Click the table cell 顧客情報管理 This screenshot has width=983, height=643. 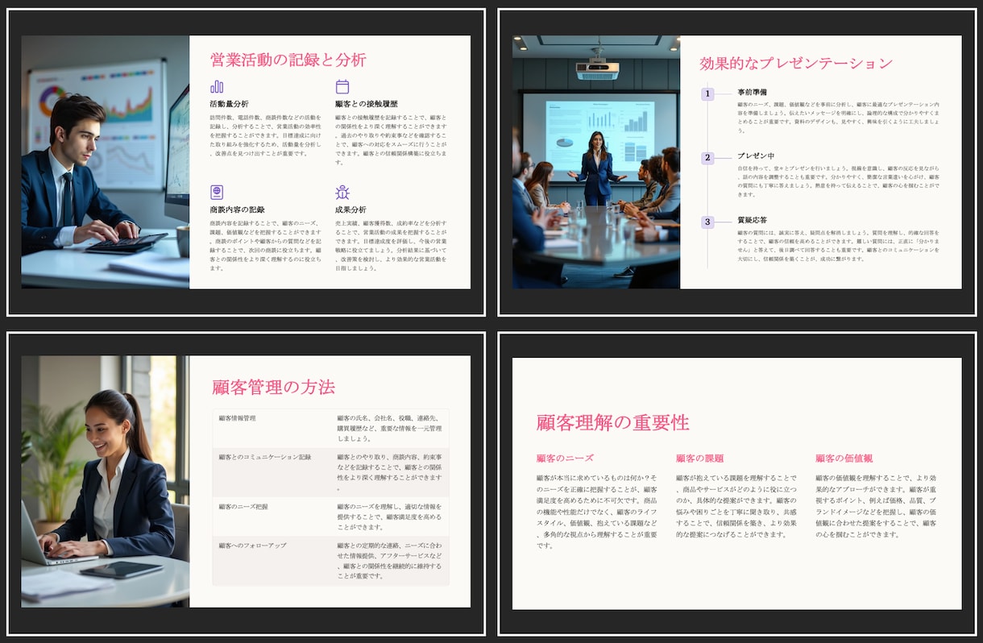coord(273,429)
